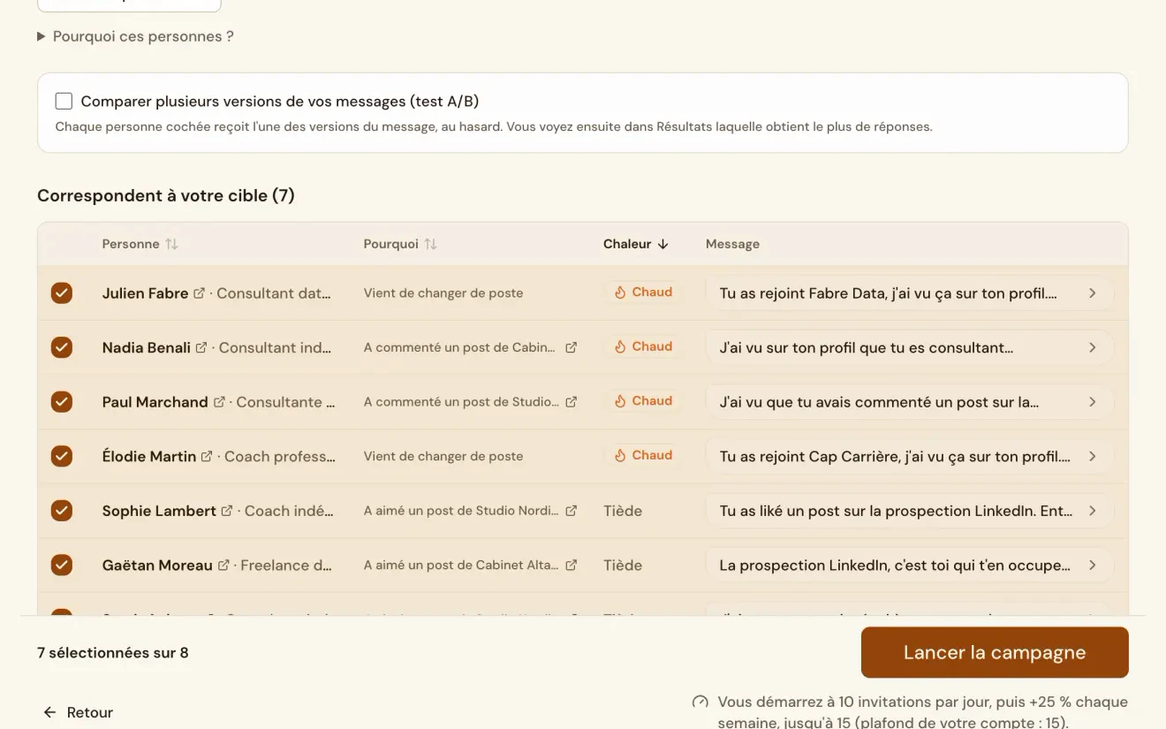Image resolution: width=1166 pixels, height=729 pixels.
Task: Open Julien Fabre's external profile link icon
Action: pyautogui.click(x=200, y=293)
